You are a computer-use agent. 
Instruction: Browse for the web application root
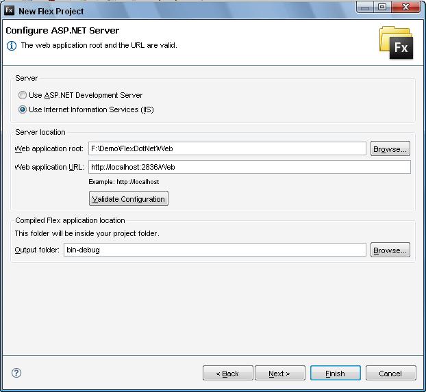(x=390, y=148)
